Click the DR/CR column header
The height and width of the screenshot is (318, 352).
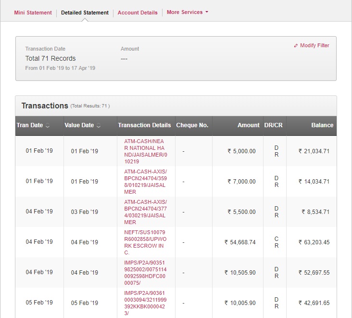274,125
